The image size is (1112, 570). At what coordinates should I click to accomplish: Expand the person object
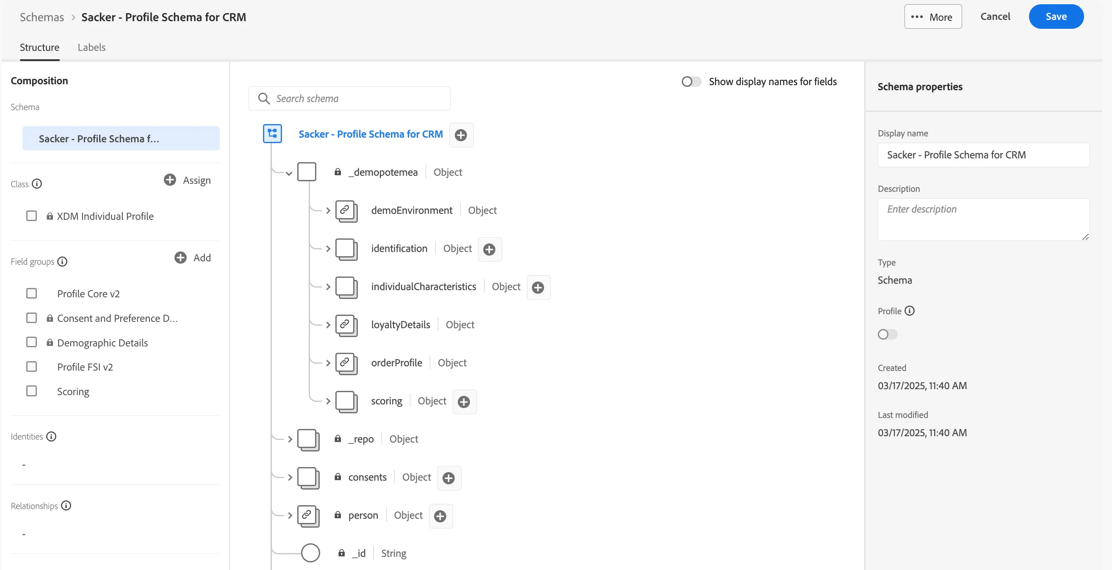pyautogui.click(x=290, y=516)
